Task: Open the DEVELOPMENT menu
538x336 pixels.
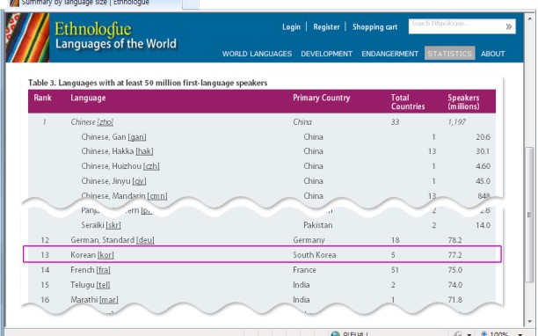Action: (326, 54)
